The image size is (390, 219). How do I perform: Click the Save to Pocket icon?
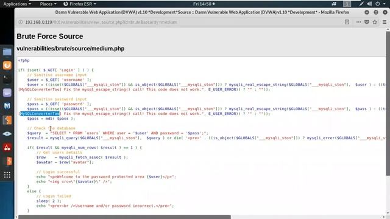367,22
